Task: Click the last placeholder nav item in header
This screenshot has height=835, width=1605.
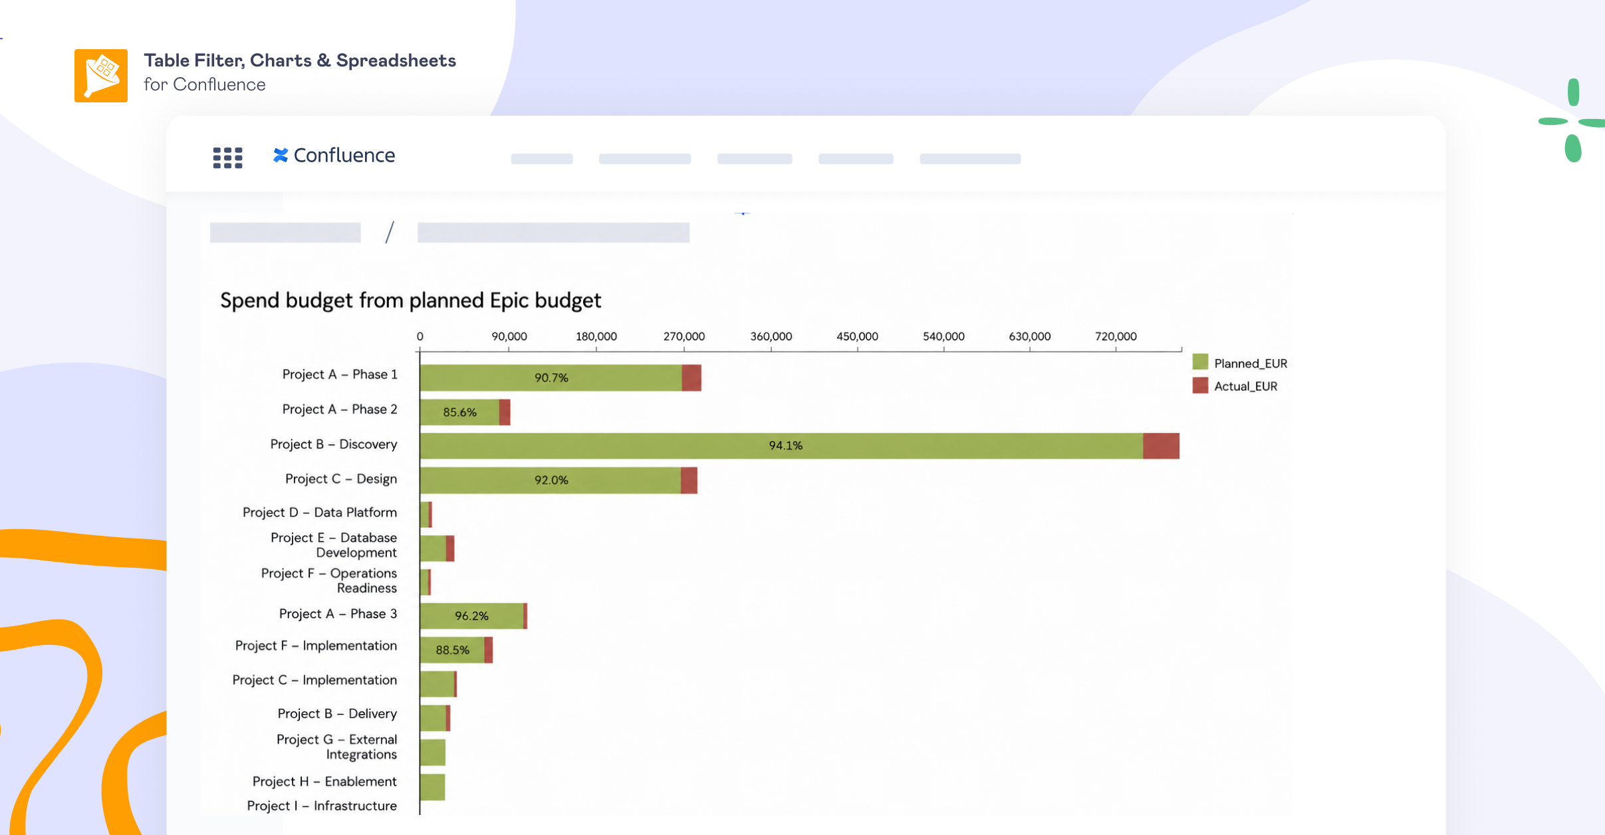Action: pyautogui.click(x=970, y=159)
